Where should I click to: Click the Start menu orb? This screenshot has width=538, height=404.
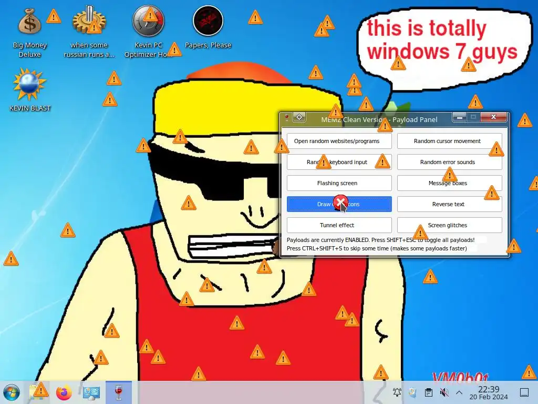coord(12,392)
